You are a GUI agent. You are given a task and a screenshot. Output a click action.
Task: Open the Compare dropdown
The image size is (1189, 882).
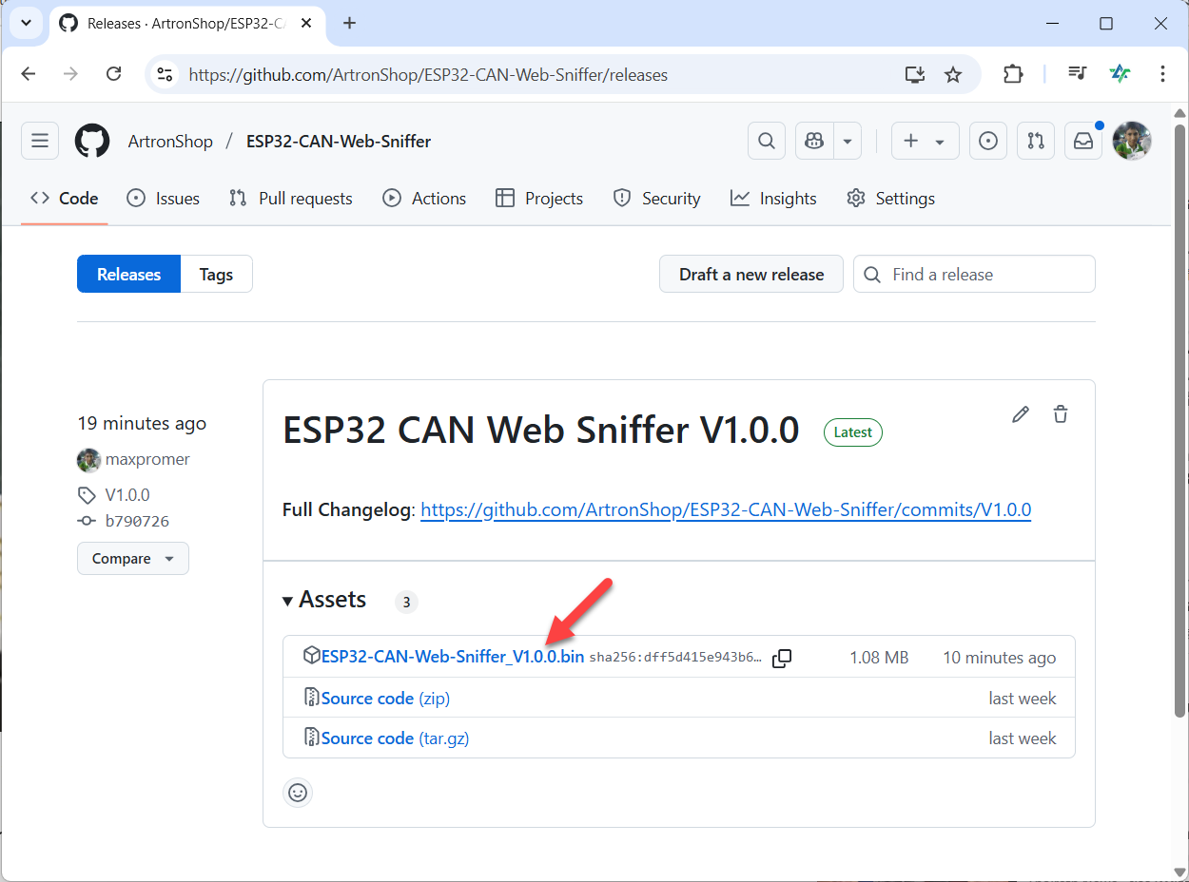133,559
